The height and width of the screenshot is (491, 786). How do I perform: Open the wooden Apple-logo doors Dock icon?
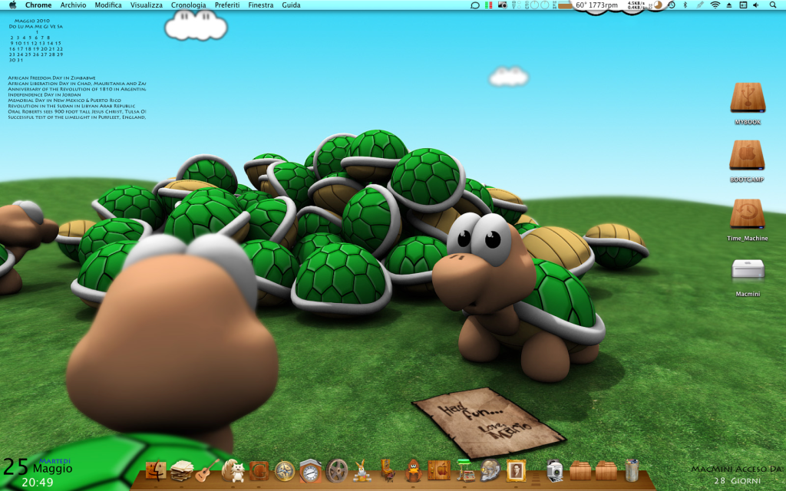pos(439,470)
